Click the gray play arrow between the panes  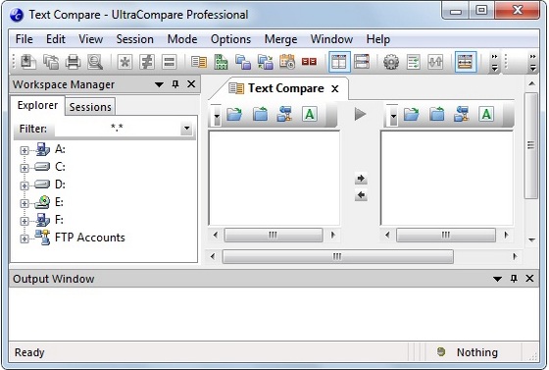[x=360, y=114]
